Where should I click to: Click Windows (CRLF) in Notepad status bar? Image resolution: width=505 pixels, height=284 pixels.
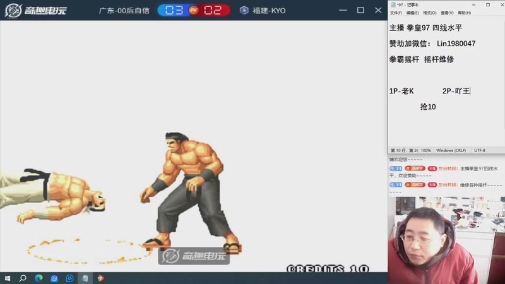tap(451, 150)
